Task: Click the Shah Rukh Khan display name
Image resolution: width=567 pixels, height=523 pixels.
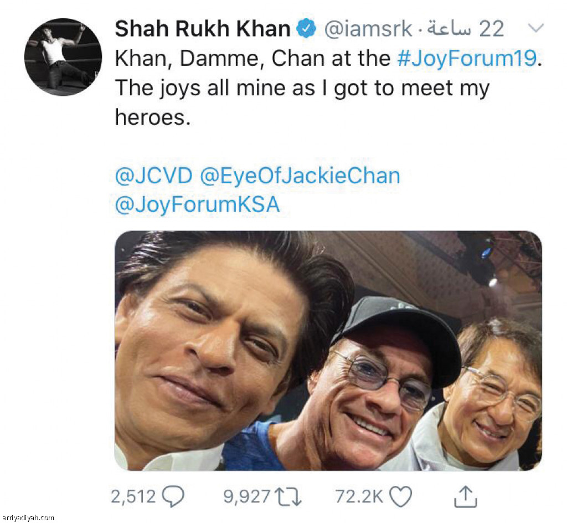Action: [202, 29]
